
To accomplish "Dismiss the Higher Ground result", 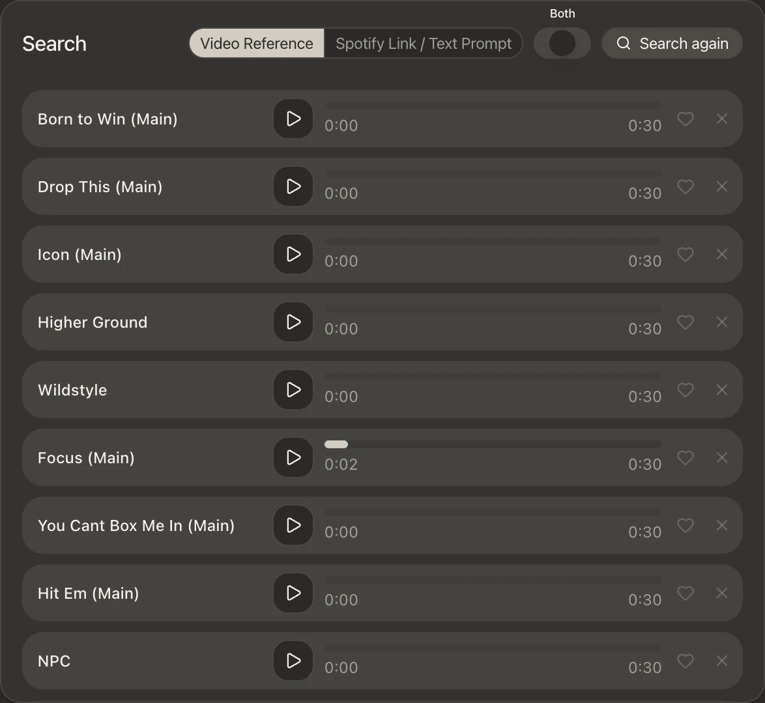I will coord(722,322).
